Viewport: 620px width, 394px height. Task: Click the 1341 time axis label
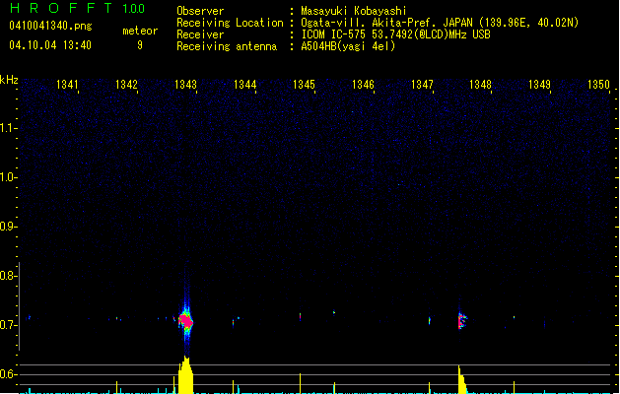pyautogui.click(x=68, y=86)
